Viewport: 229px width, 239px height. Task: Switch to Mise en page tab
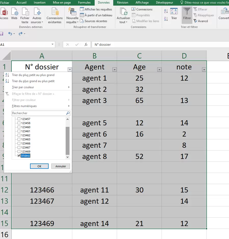tap(62, 3)
